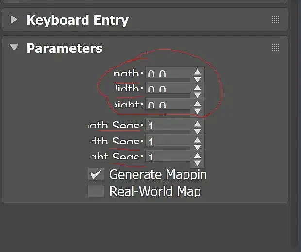Decrease Length with spinner down arrow

click(197, 78)
